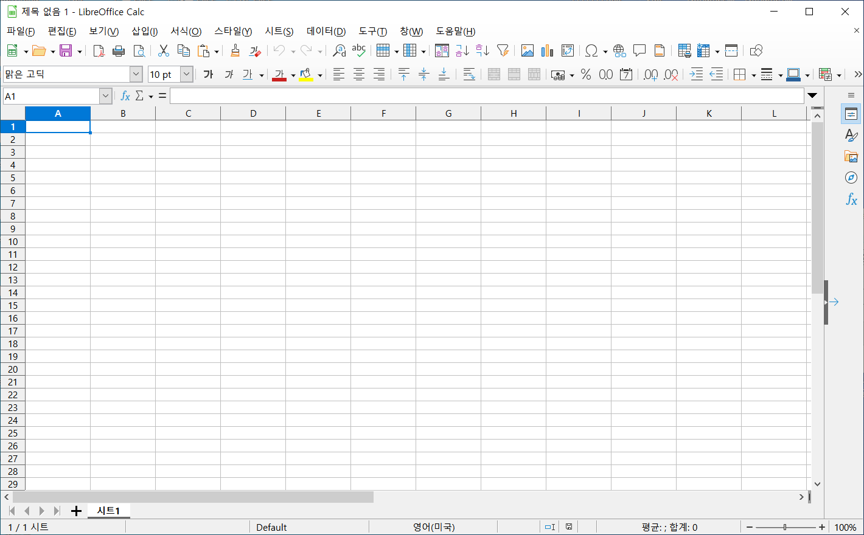Toggle italic 가 formatting

228,74
